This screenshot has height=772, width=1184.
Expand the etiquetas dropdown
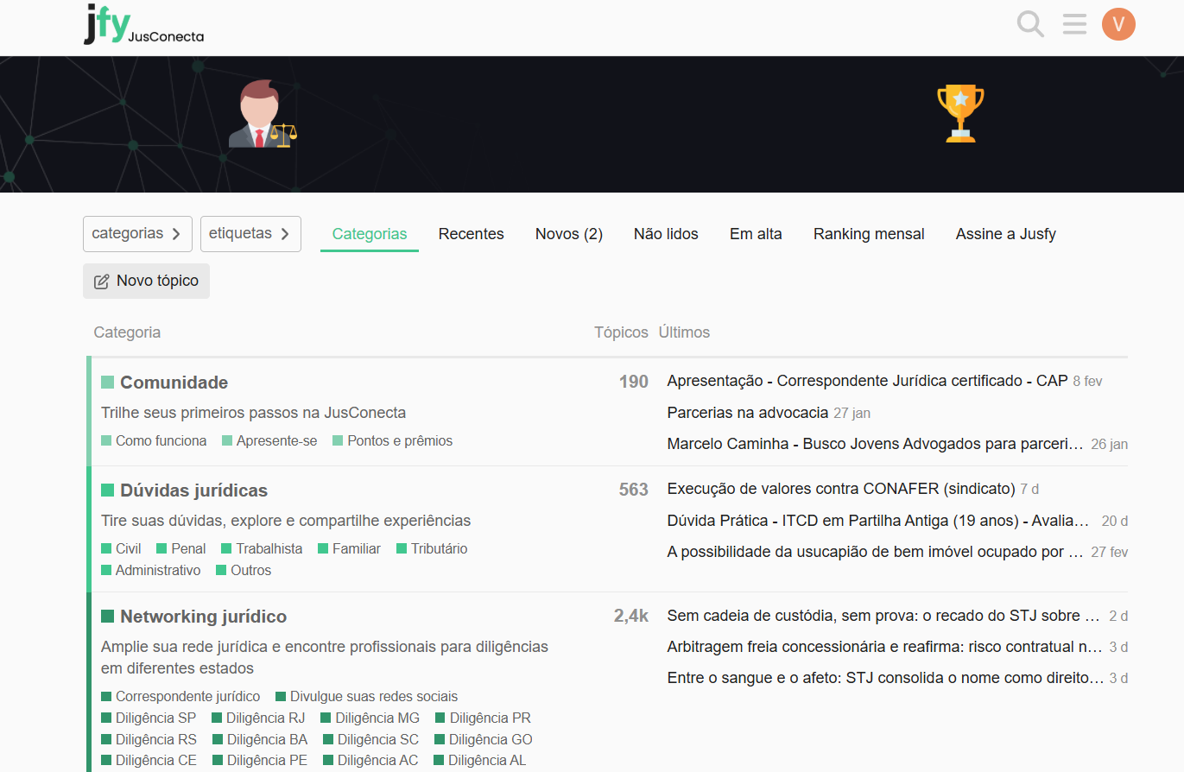coord(250,234)
